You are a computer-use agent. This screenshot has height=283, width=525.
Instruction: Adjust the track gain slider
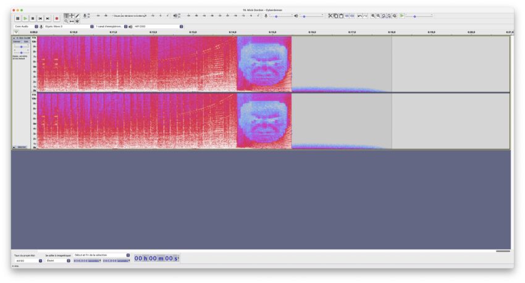point(21,47)
